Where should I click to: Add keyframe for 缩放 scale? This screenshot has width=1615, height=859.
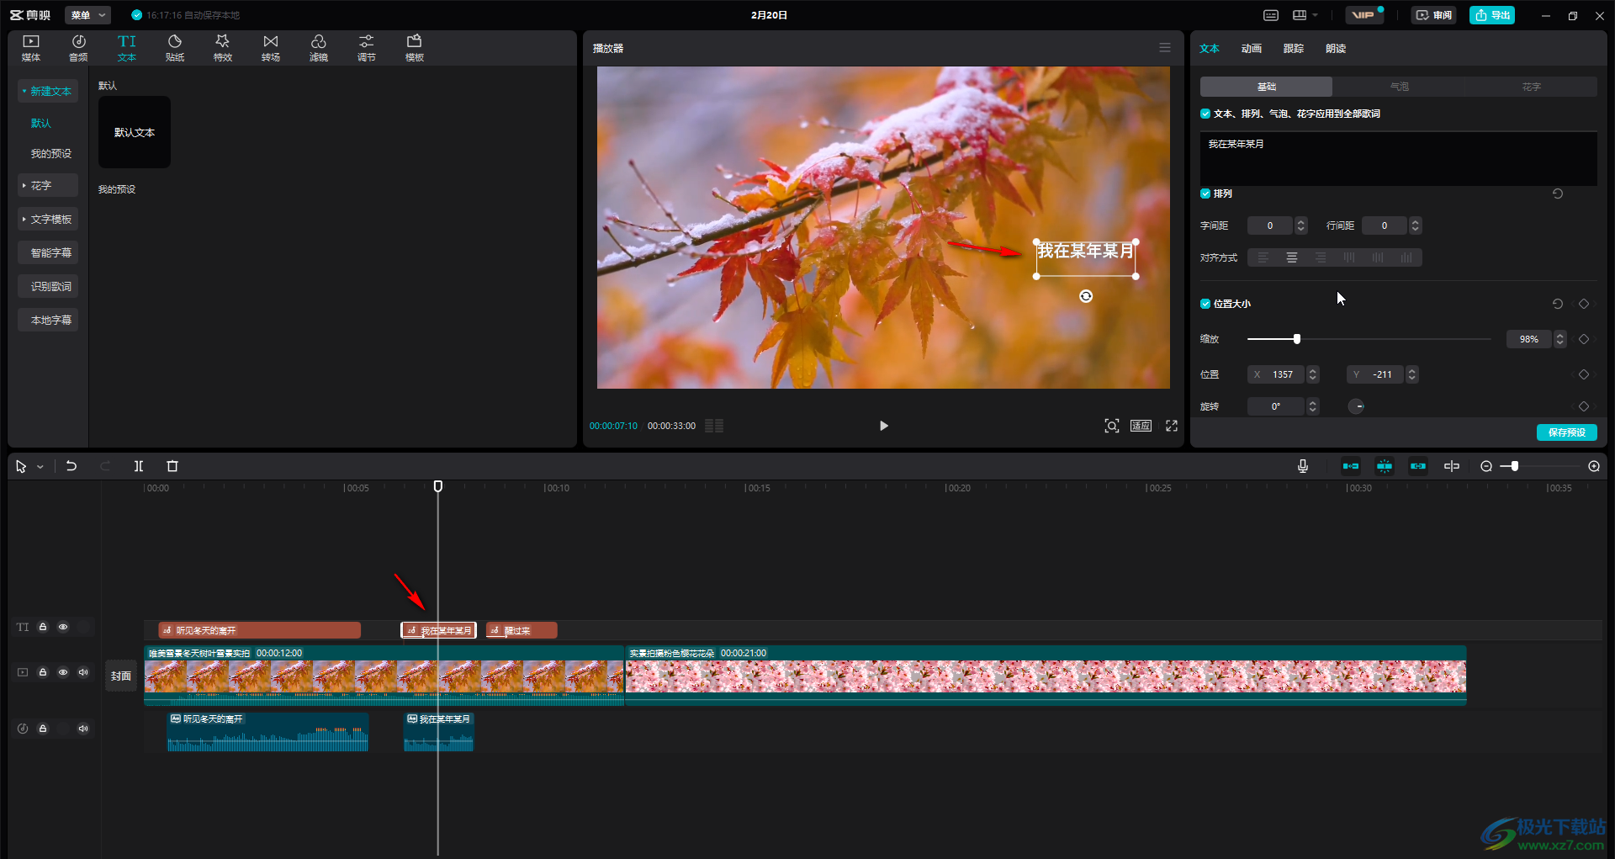[1584, 339]
